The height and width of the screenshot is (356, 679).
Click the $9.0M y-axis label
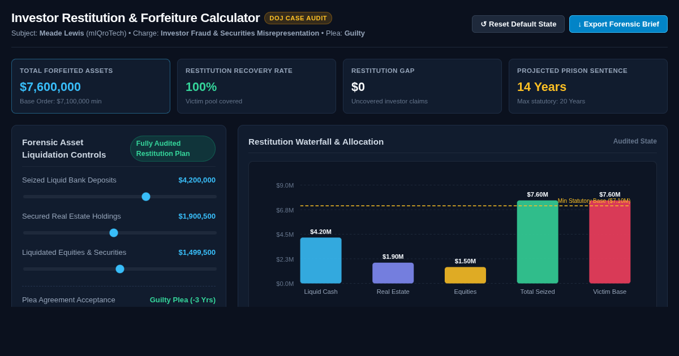tap(285, 185)
